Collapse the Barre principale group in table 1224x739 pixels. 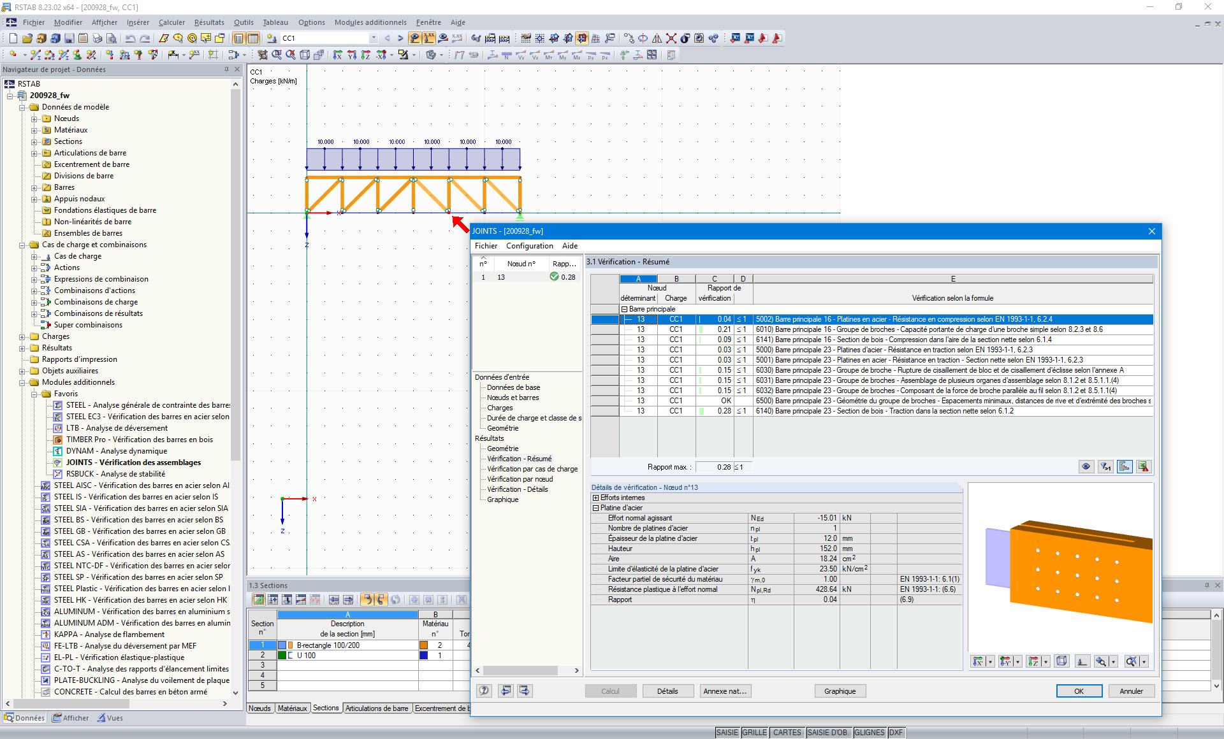[x=625, y=309]
